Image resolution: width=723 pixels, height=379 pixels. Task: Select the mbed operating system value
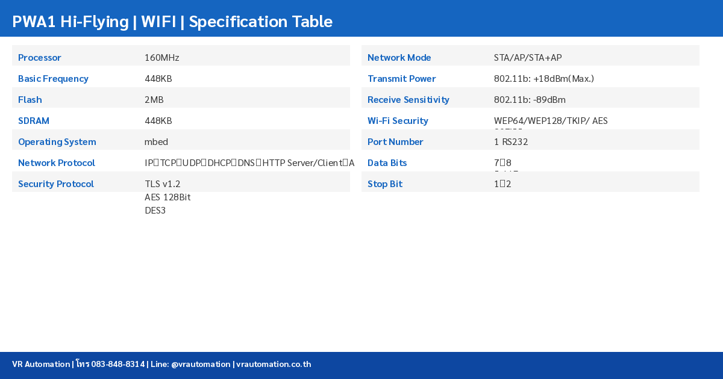pyautogui.click(x=157, y=142)
